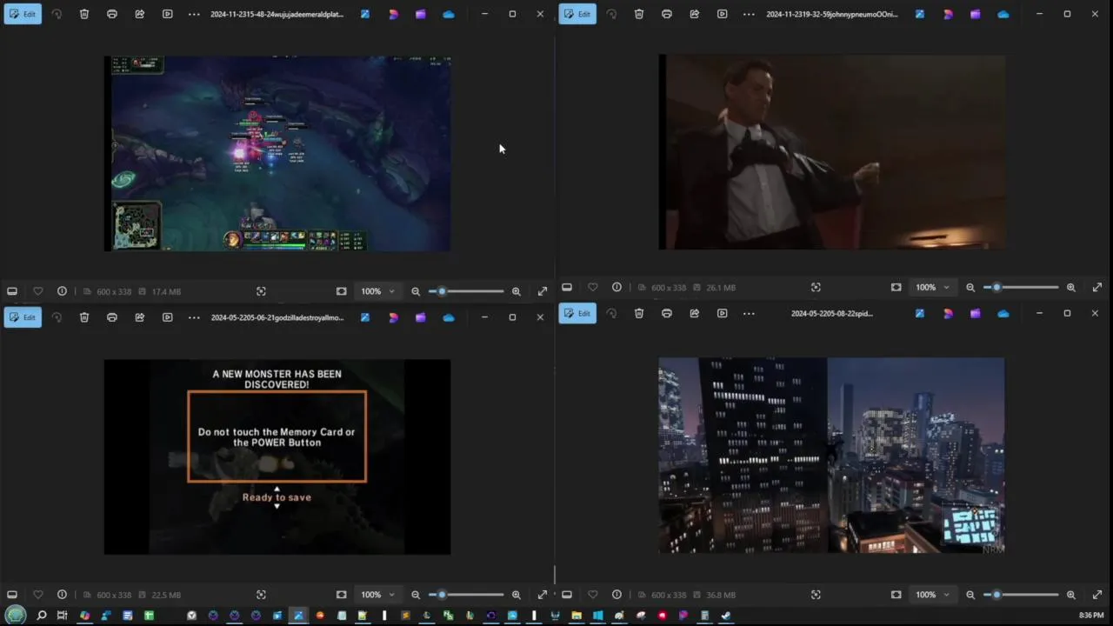Share image from godzilla Photos window
Image resolution: width=1113 pixels, height=626 pixels.
140,317
